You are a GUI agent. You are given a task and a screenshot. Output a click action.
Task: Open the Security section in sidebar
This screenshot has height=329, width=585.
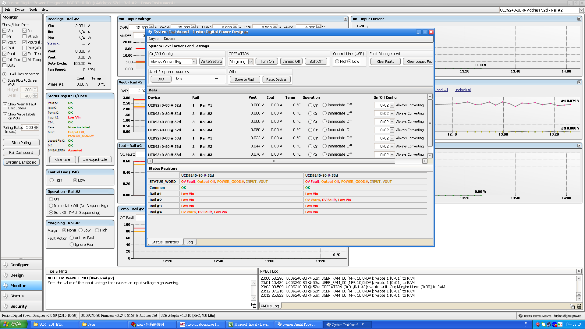point(21,306)
